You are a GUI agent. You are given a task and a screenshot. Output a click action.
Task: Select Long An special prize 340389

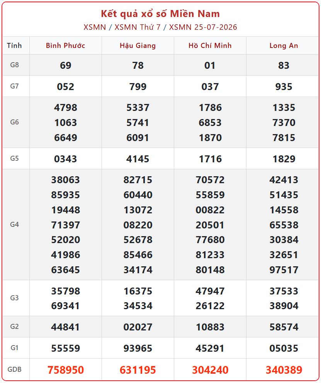284,370
